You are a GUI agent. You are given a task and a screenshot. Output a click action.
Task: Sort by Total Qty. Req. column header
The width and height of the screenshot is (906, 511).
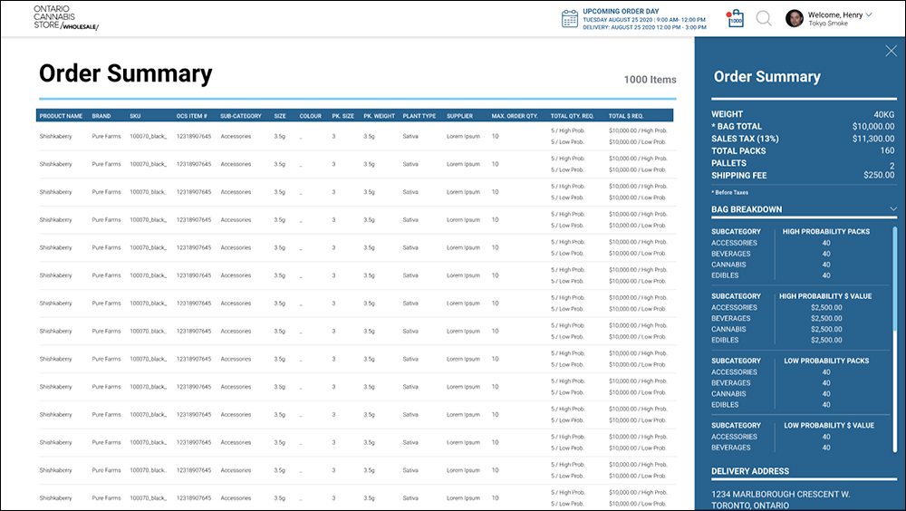(572, 116)
